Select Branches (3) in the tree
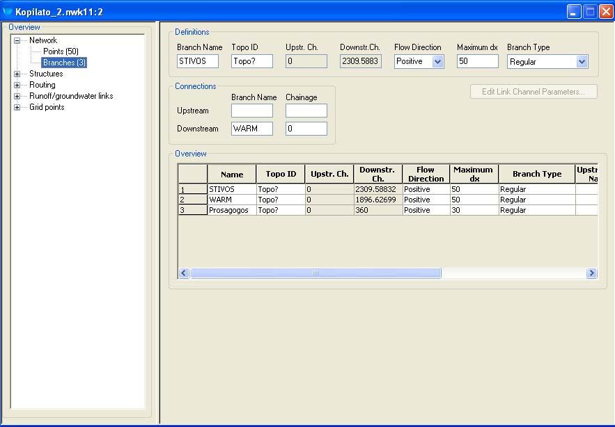 click(x=64, y=63)
